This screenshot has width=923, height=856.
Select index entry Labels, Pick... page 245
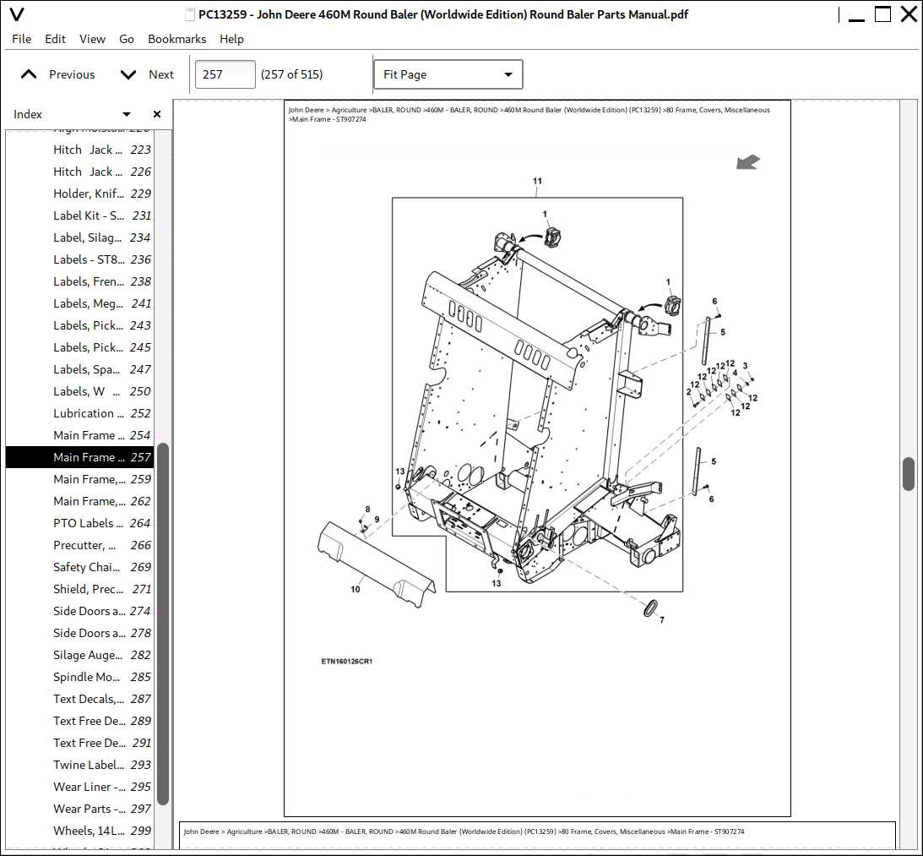[x=79, y=347]
